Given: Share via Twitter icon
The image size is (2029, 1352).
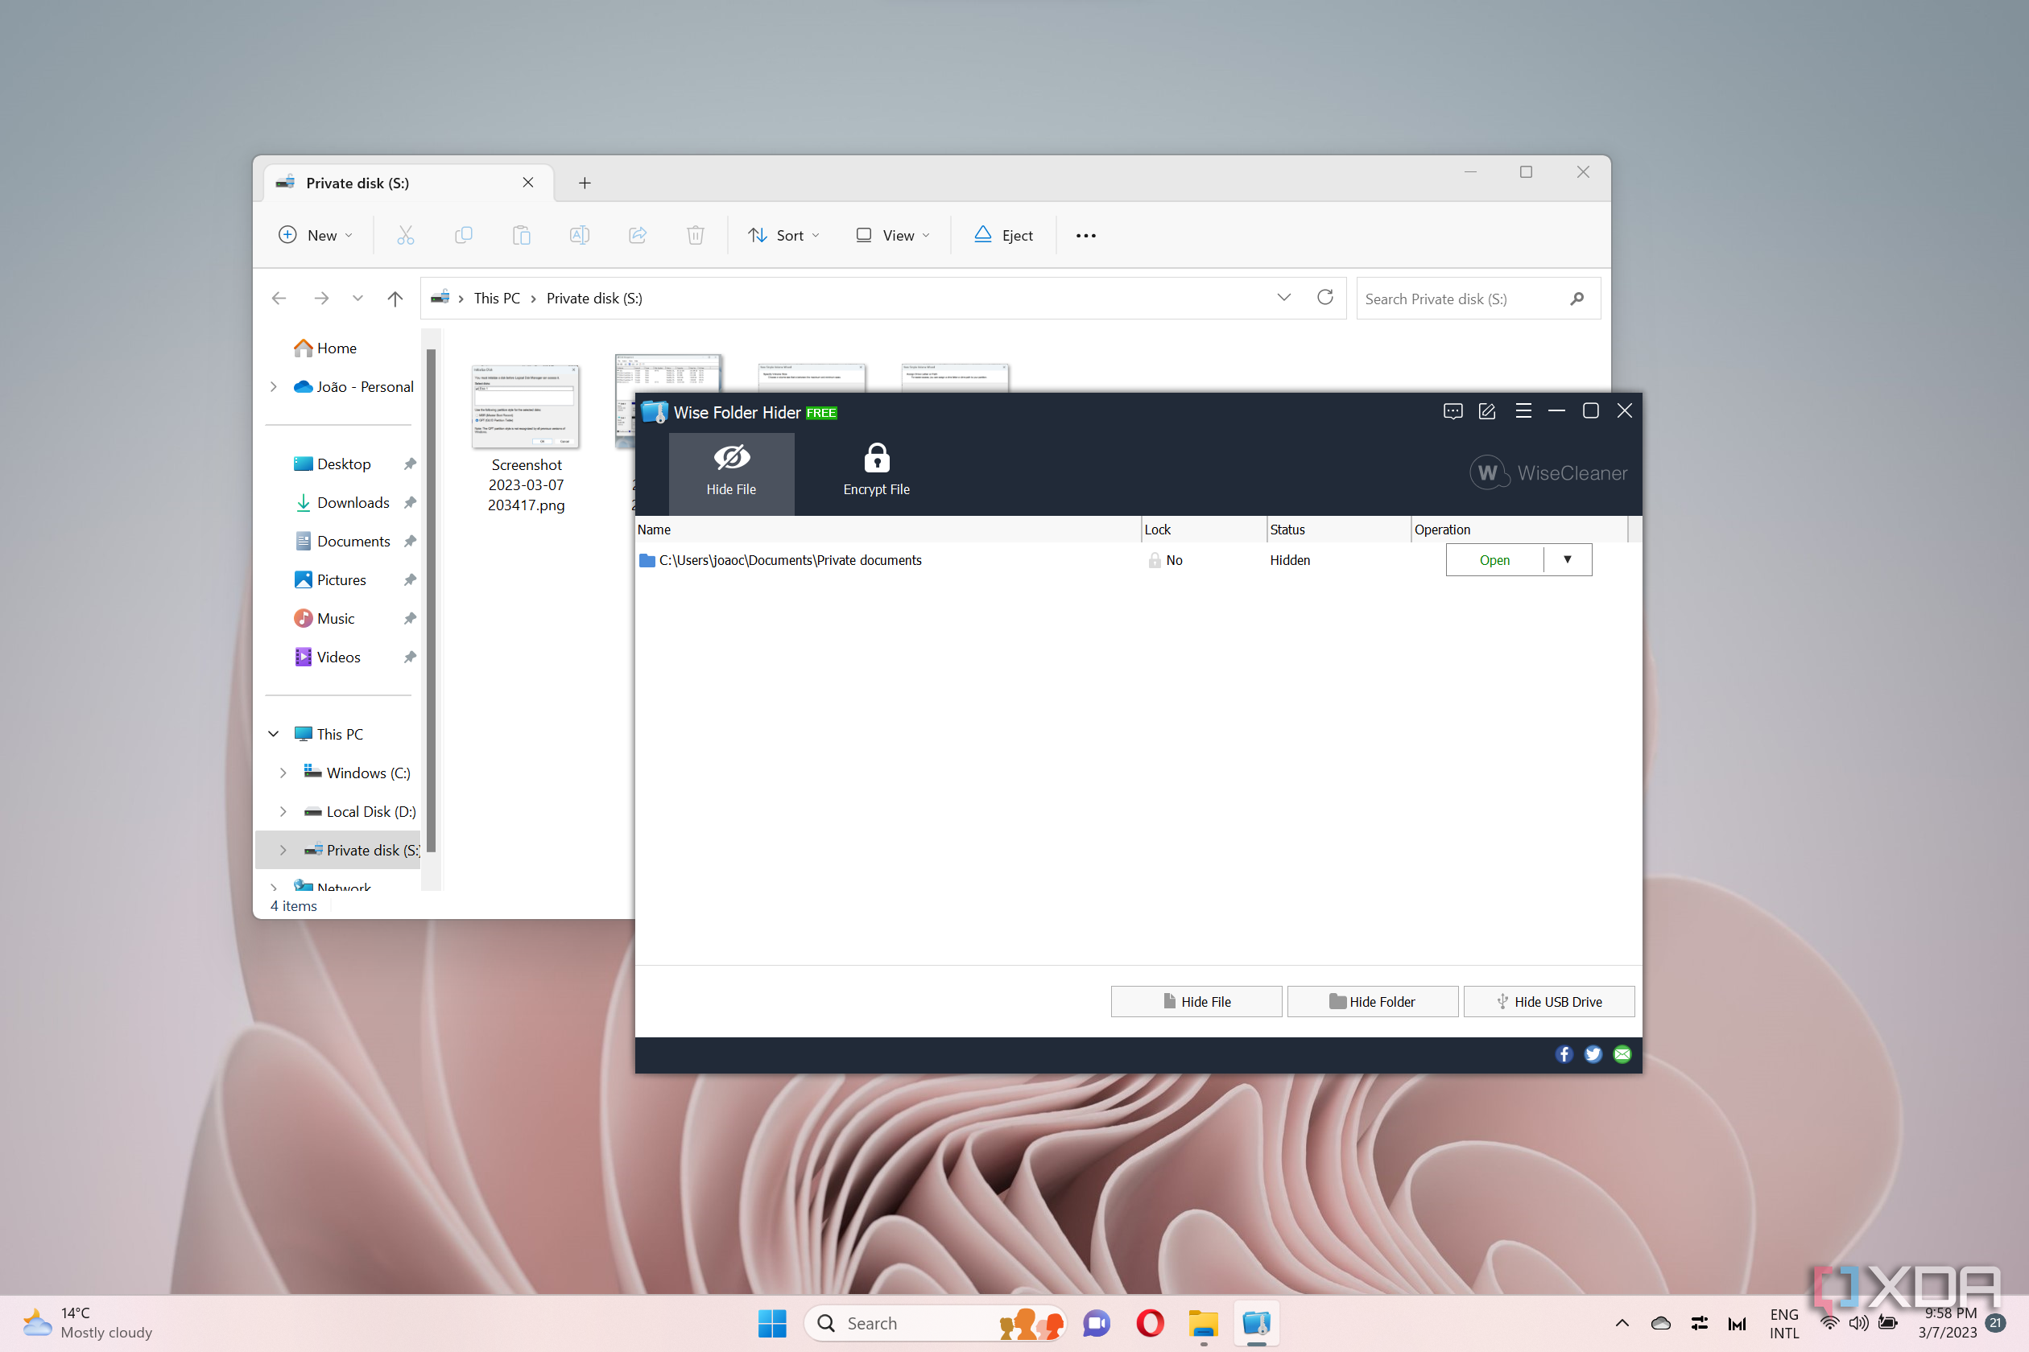Looking at the screenshot, I should coord(1593,1053).
